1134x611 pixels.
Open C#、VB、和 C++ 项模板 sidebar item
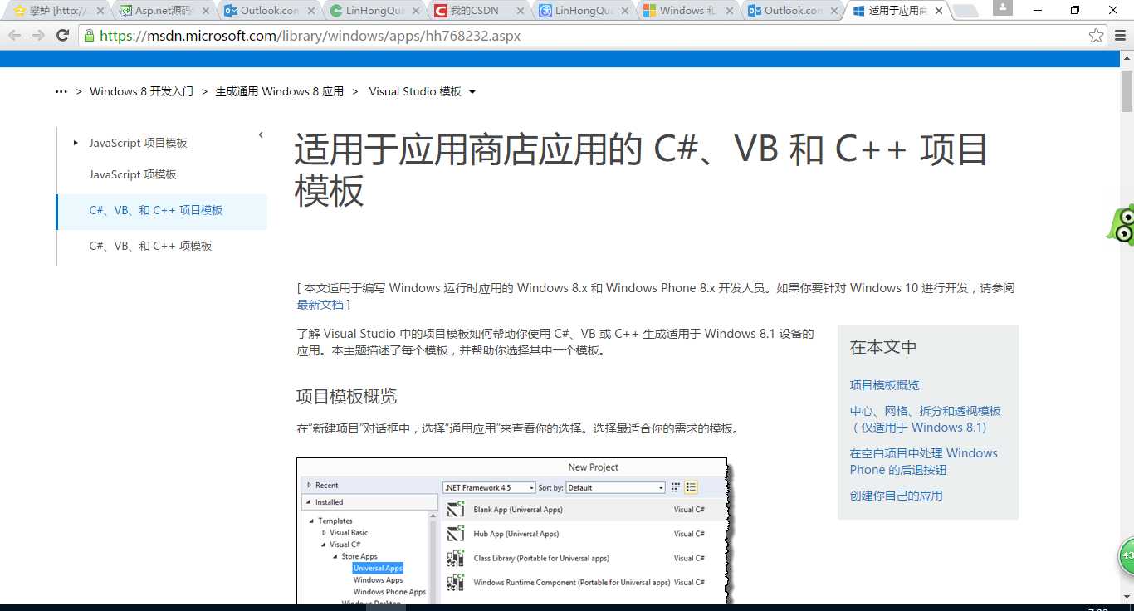pyautogui.click(x=150, y=246)
